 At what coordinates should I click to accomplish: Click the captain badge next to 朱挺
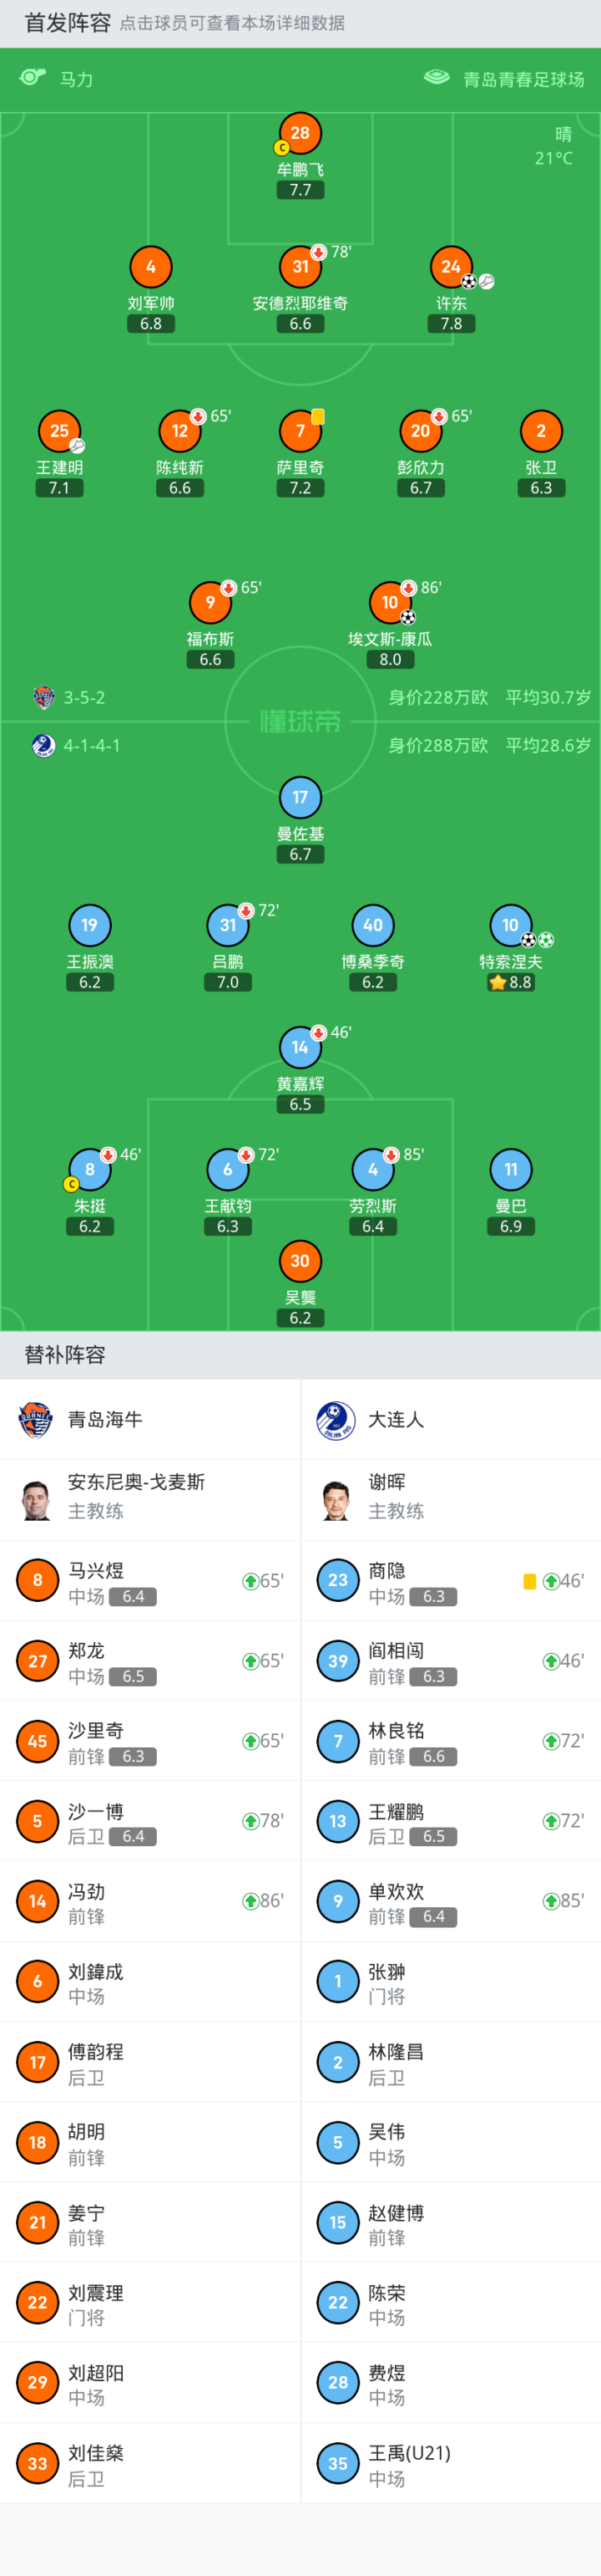[x=71, y=1184]
